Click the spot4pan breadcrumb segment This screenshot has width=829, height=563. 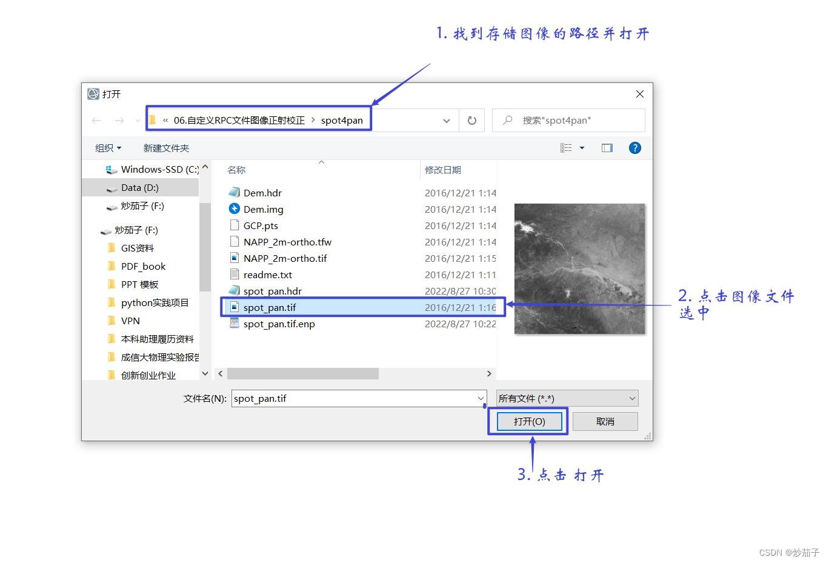coord(342,121)
